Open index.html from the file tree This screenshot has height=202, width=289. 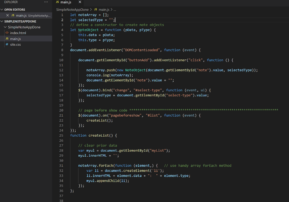(x=18, y=33)
